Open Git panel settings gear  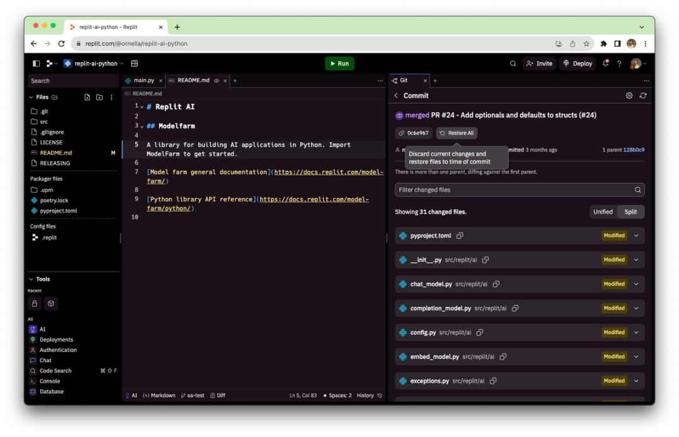point(629,95)
